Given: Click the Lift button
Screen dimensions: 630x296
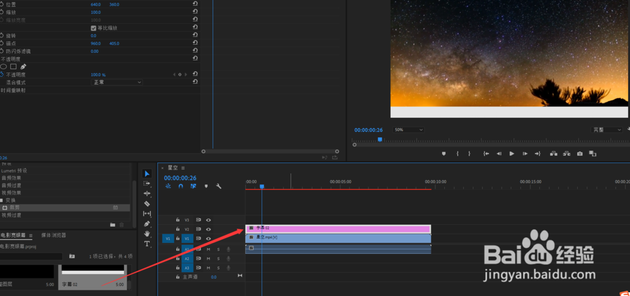Looking at the screenshot, I should click(553, 154).
